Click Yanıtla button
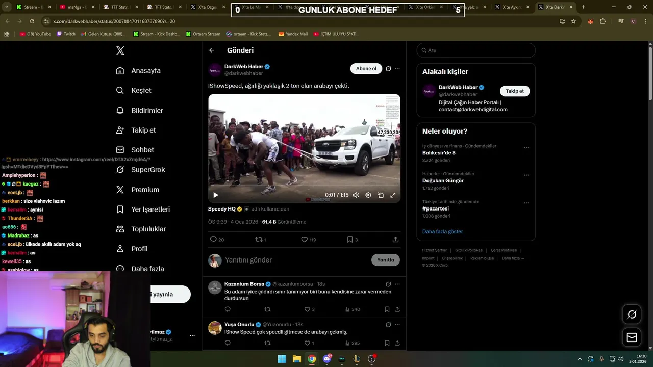The height and width of the screenshot is (367, 653). pos(386,260)
